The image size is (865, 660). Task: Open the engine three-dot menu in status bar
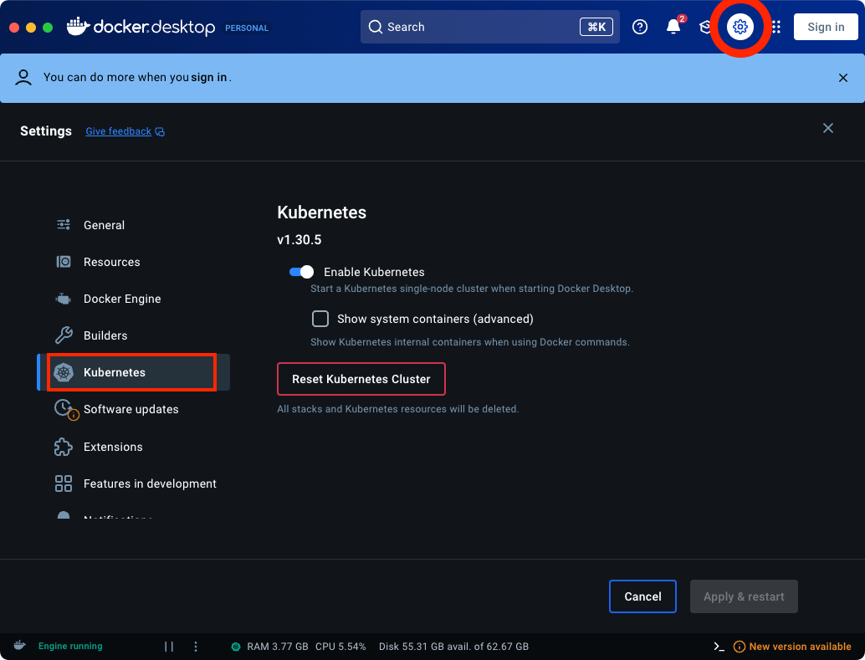(195, 647)
